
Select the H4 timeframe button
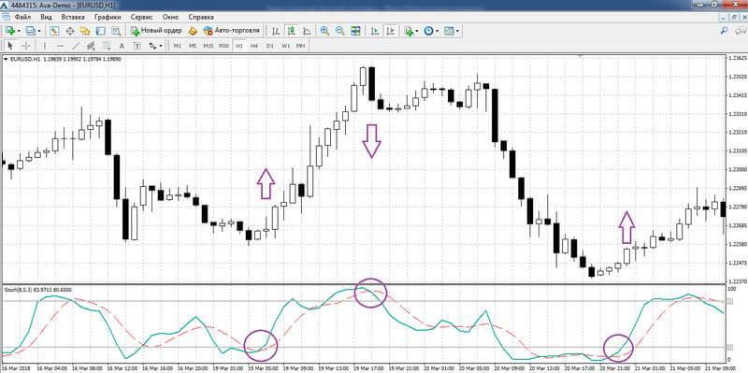[x=254, y=46]
